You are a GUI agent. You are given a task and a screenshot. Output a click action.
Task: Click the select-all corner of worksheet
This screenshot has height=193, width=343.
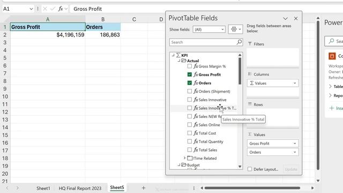(5, 19)
